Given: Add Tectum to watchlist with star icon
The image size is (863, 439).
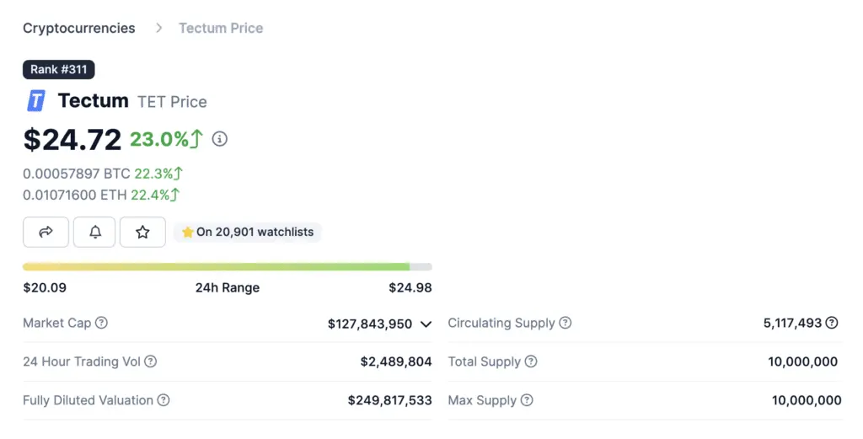Looking at the screenshot, I should pyautogui.click(x=142, y=233).
